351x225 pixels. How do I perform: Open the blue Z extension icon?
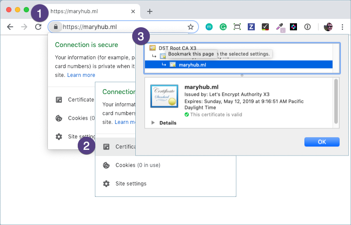coord(251,27)
